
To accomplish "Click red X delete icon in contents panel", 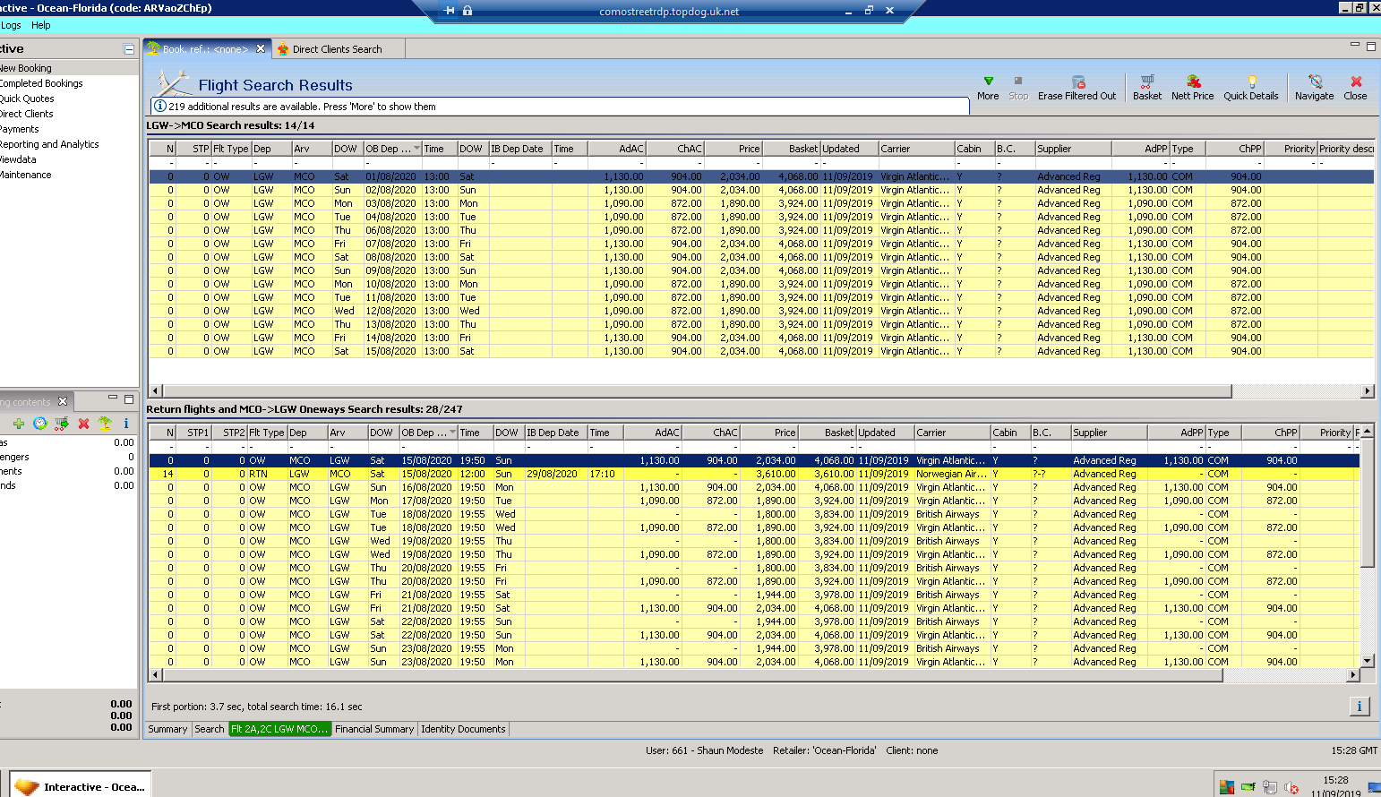I will (x=83, y=424).
